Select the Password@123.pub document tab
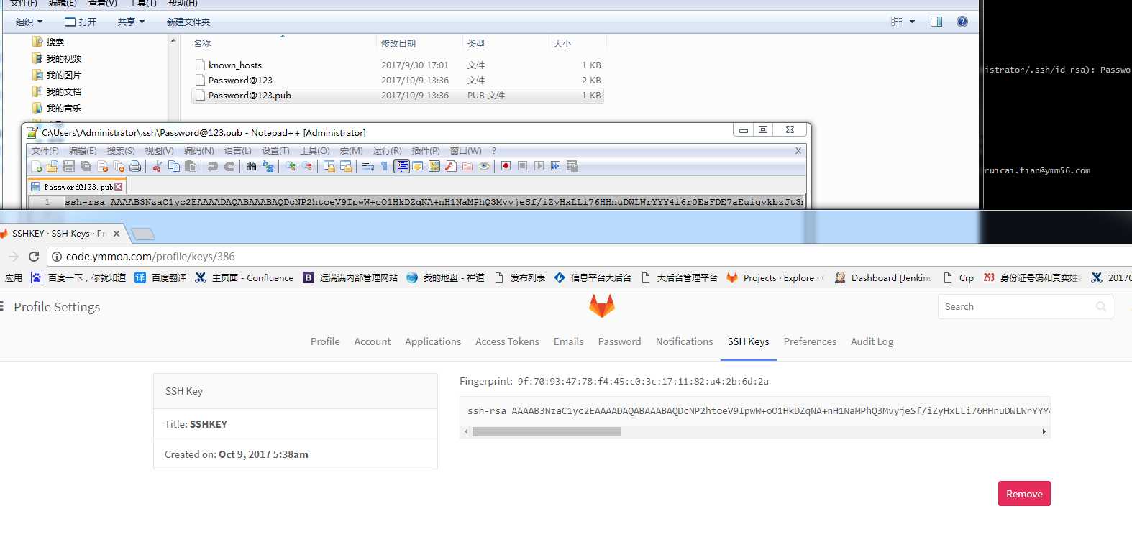 point(77,186)
